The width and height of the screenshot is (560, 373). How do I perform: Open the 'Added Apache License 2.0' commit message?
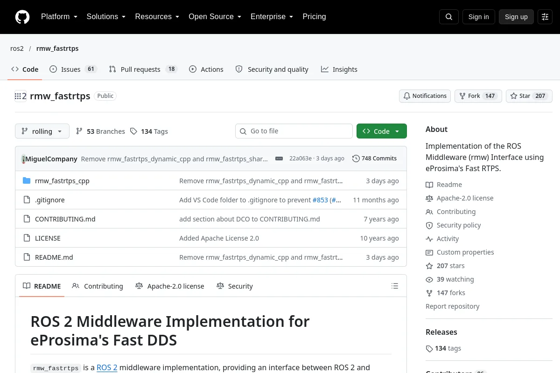pos(219,238)
